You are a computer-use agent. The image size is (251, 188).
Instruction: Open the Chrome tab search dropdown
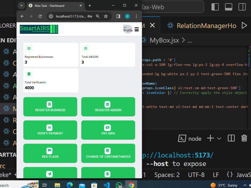click(21, 6)
